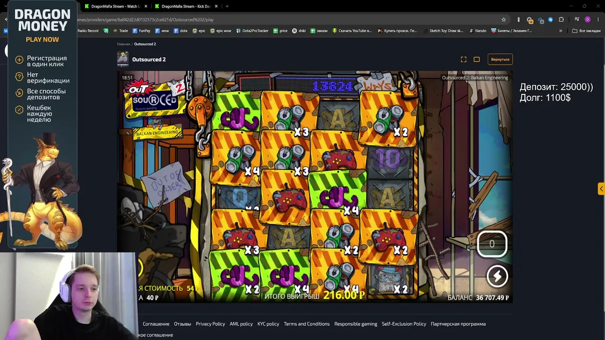The height and width of the screenshot is (340, 605).
Task: Open the Chrome media control icon
Action: point(577,19)
